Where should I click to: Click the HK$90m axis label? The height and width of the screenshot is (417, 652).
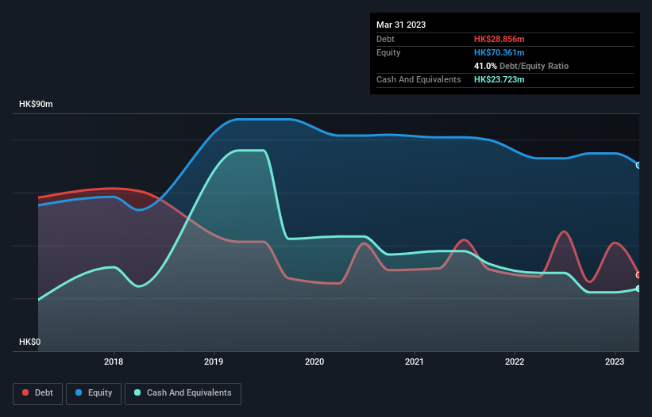point(36,104)
